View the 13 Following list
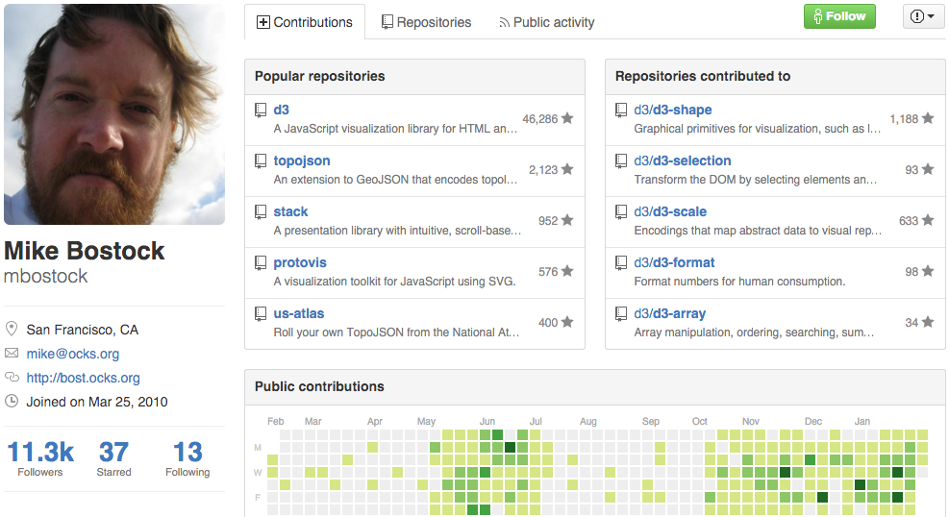 tap(187, 458)
